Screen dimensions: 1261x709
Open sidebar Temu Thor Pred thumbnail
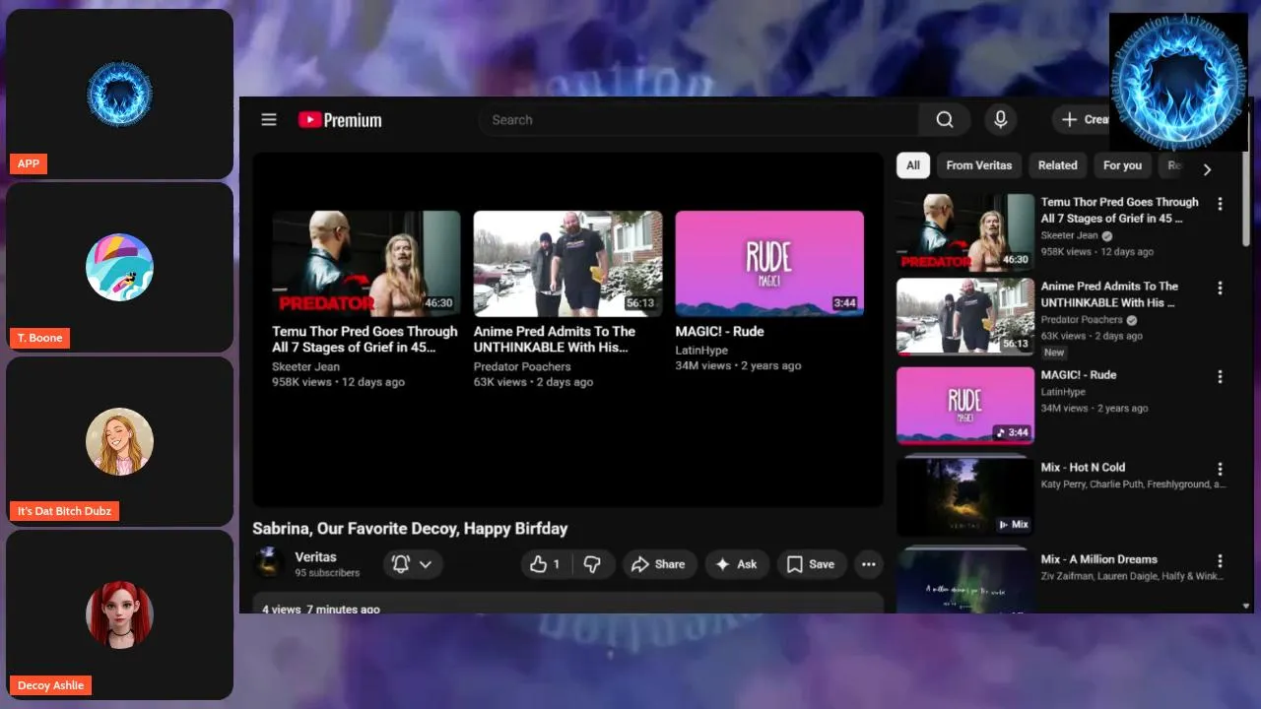coord(965,231)
